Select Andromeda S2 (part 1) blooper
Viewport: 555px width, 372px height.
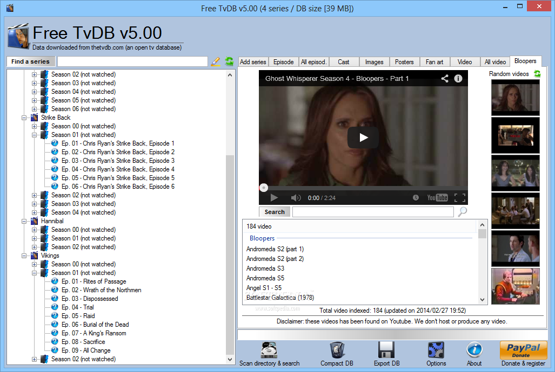[x=275, y=249]
